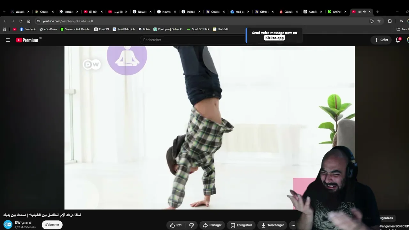Image resolution: width=409 pixels, height=230 pixels.
Task: Open the Botrix bookmark
Action: tap(144, 29)
